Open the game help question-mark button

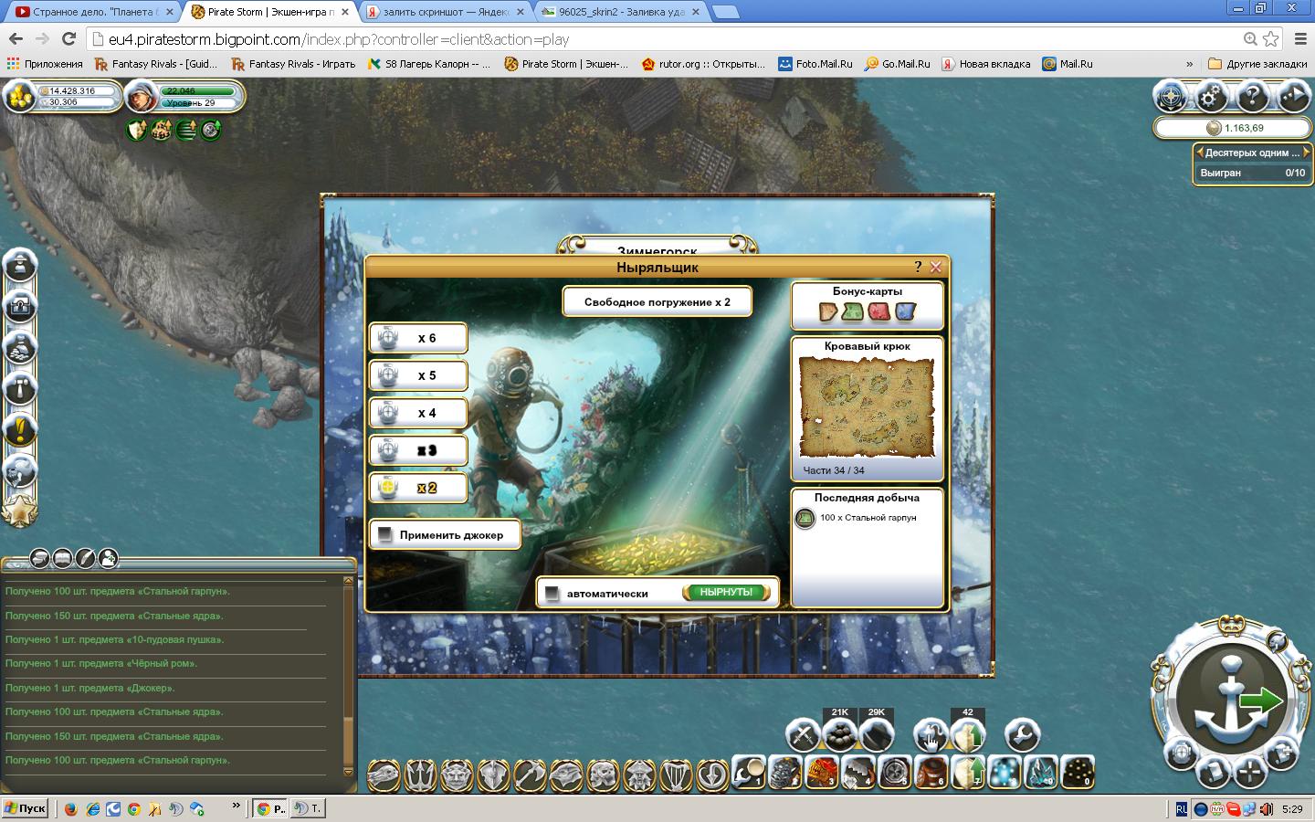(x=1252, y=96)
